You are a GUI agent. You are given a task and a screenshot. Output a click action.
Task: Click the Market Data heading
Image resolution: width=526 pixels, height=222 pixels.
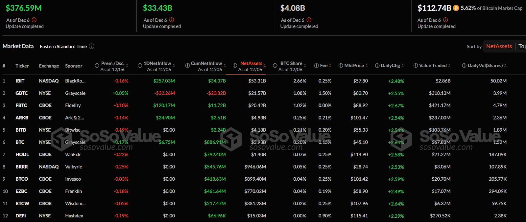tap(18, 46)
